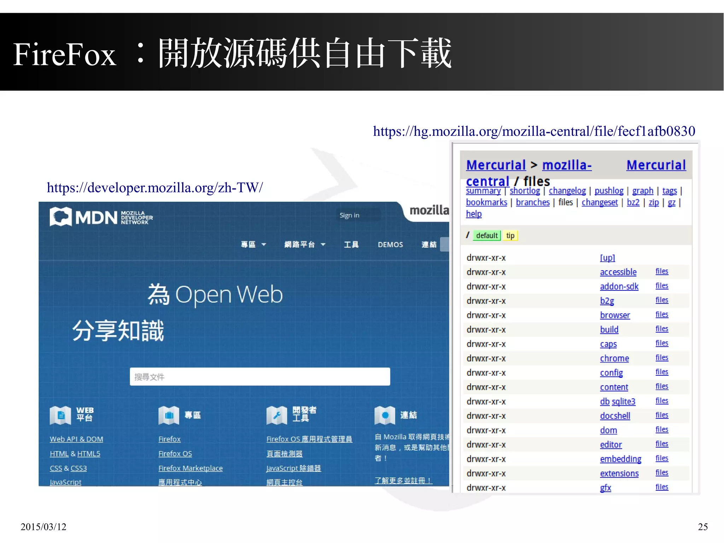The width and height of the screenshot is (724, 543).
Task: Open the pushlog link
Action: [x=609, y=191]
